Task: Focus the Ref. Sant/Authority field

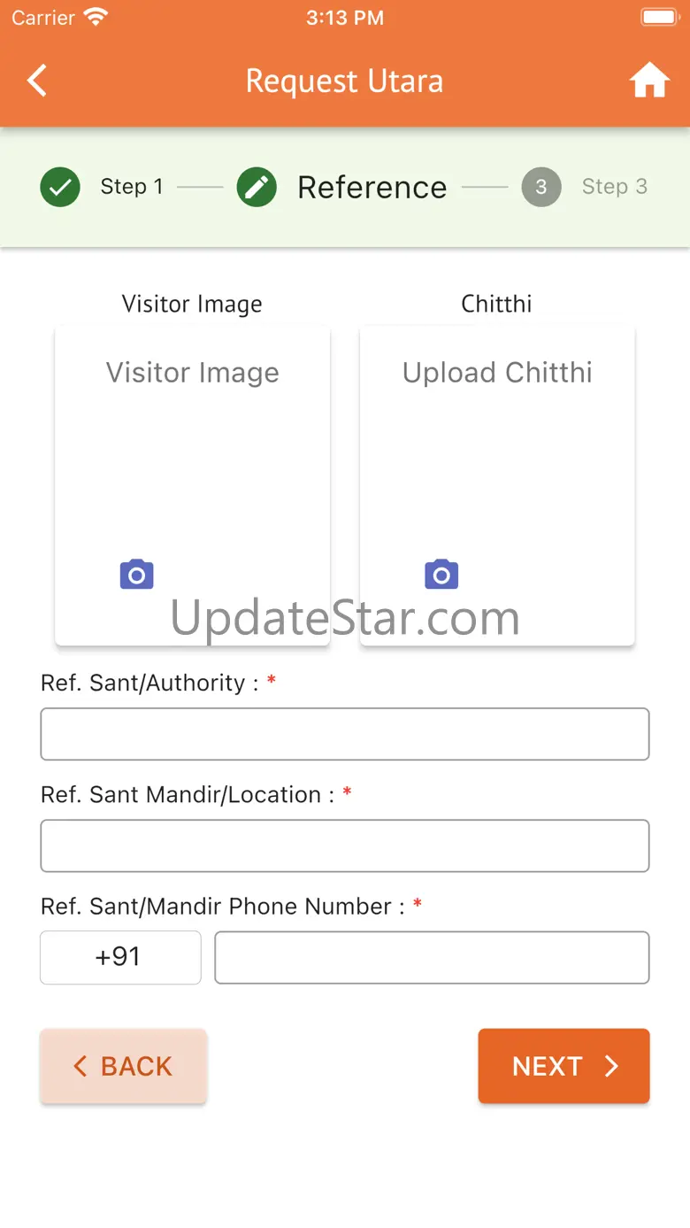Action: (x=345, y=734)
